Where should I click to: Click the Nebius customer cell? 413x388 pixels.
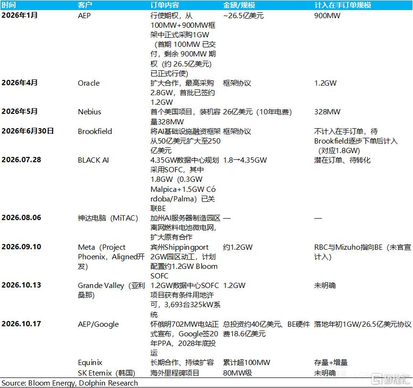pos(90,112)
